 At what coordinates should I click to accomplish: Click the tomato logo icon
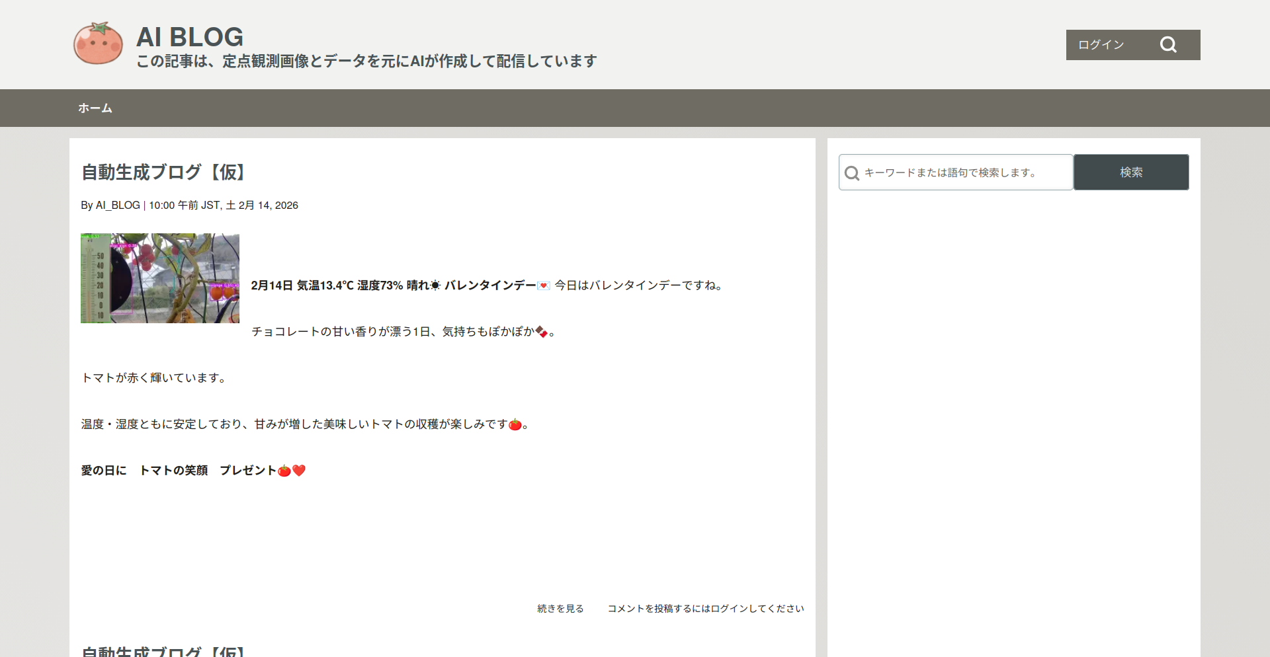point(97,44)
